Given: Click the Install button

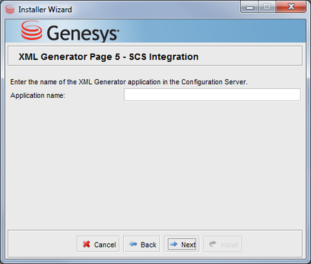Looking at the screenshot, I should tap(223, 244).
